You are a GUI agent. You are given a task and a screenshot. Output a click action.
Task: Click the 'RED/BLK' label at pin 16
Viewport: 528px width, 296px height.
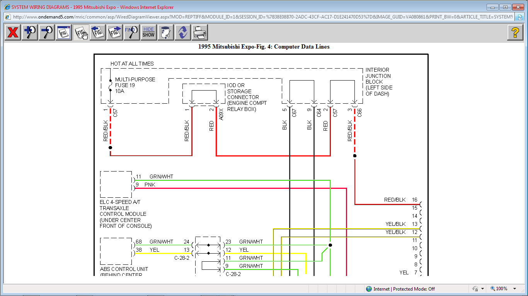coord(395,200)
